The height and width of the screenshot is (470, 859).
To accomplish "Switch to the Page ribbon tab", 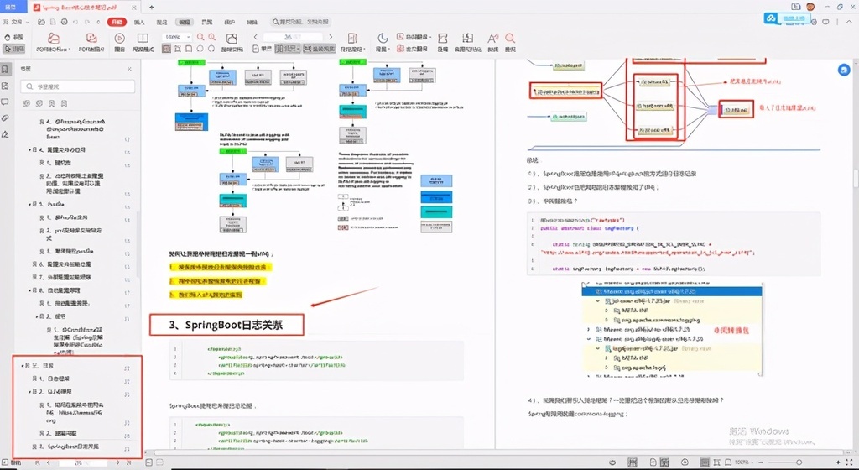I will point(206,22).
